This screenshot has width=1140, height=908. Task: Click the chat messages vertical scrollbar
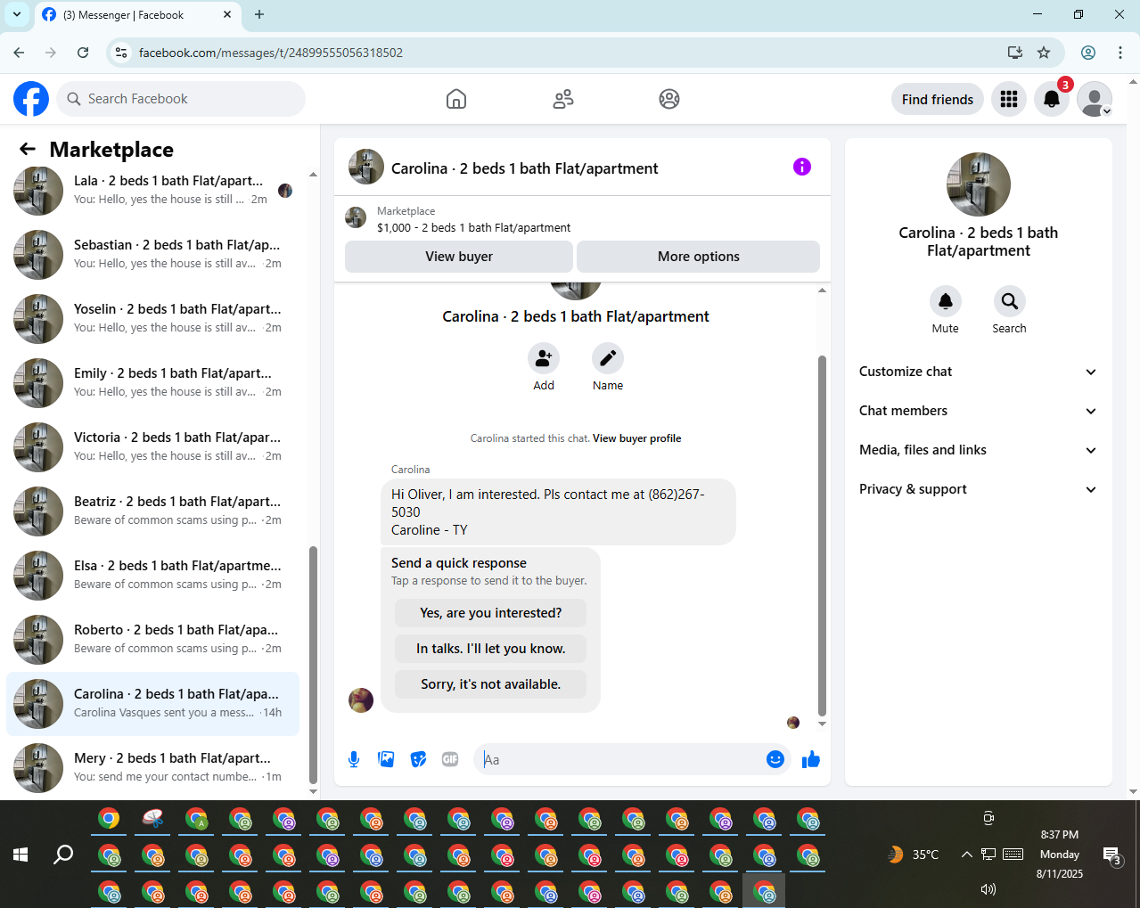click(x=822, y=535)
